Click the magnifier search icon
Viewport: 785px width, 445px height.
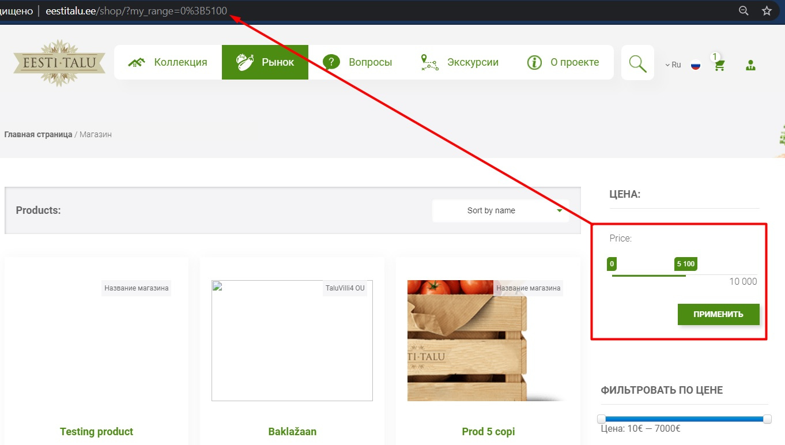[637, 63]
